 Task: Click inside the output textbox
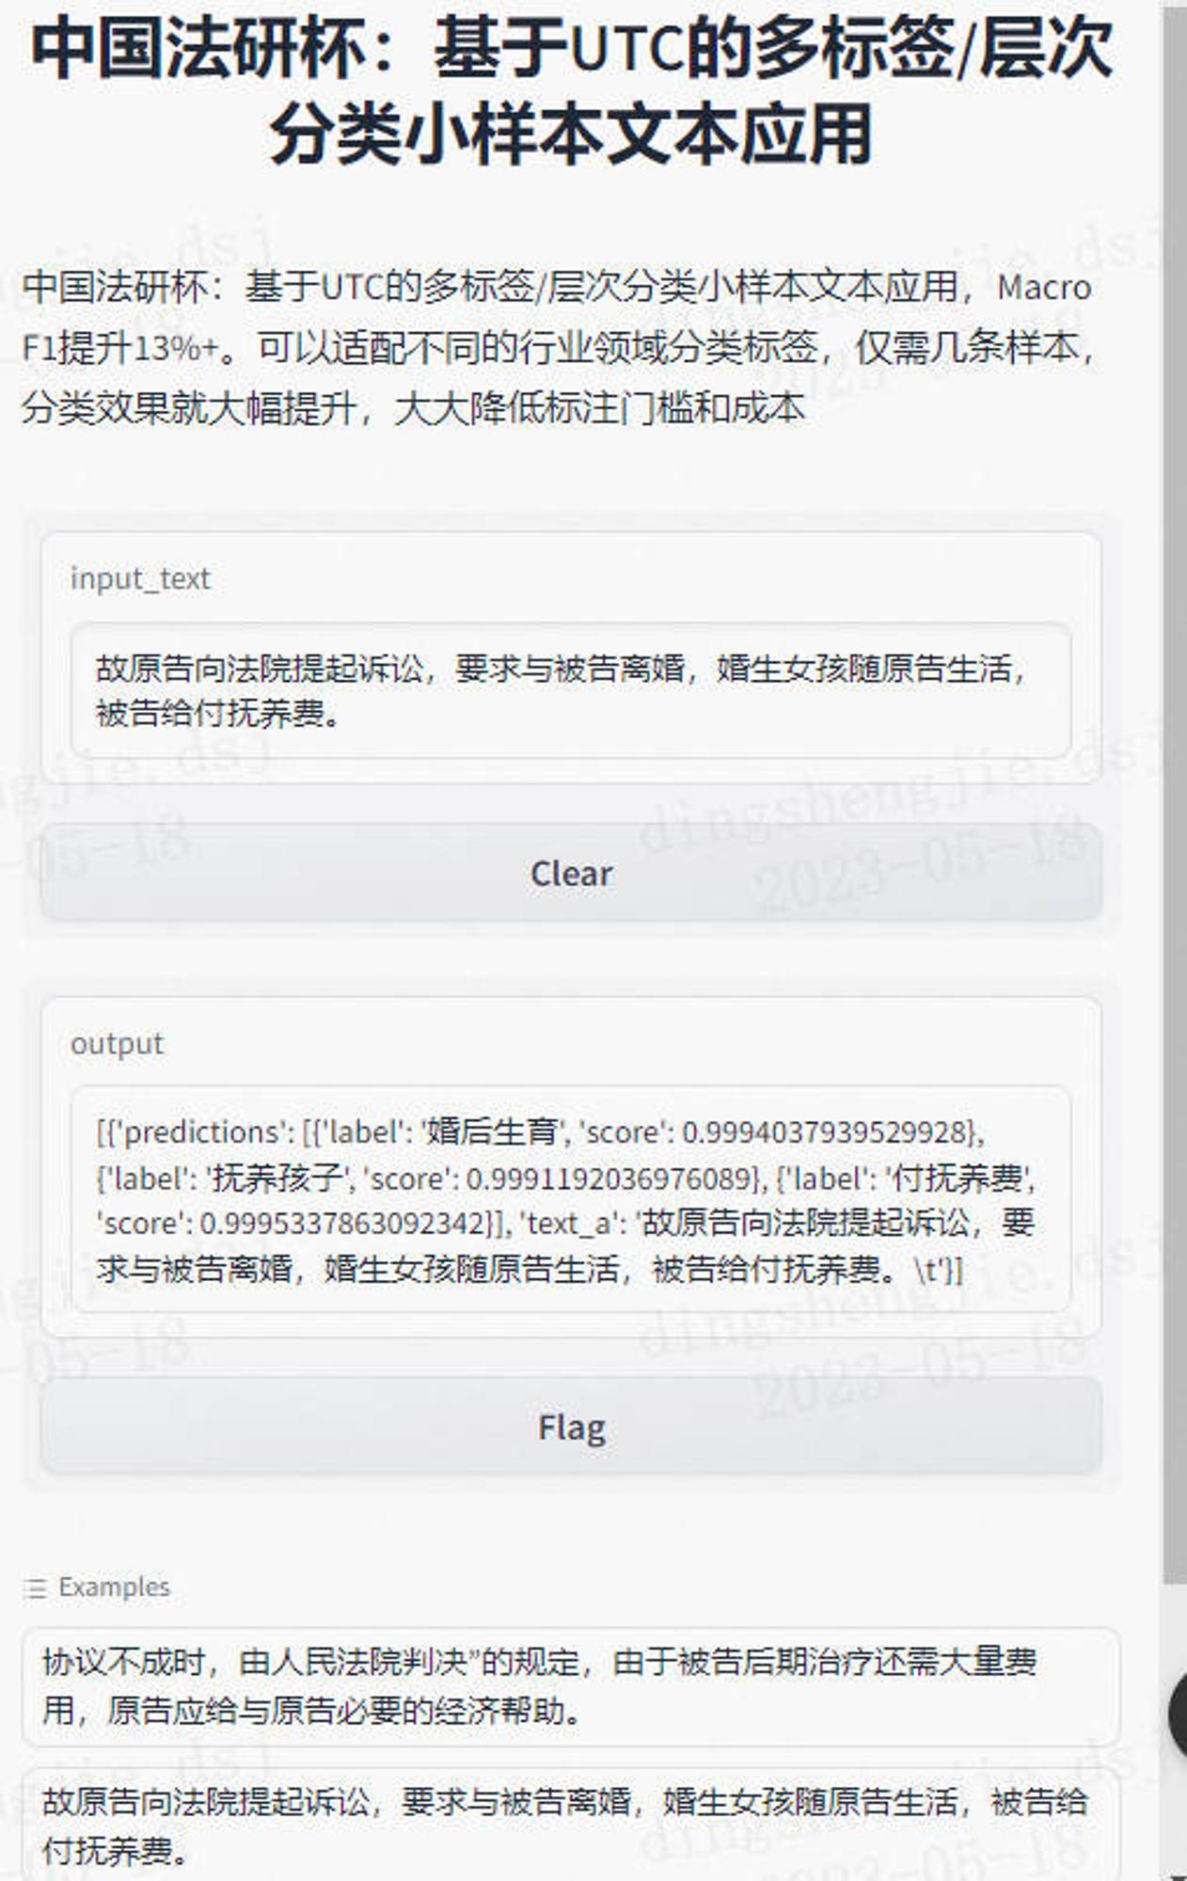pos(571,1199)
